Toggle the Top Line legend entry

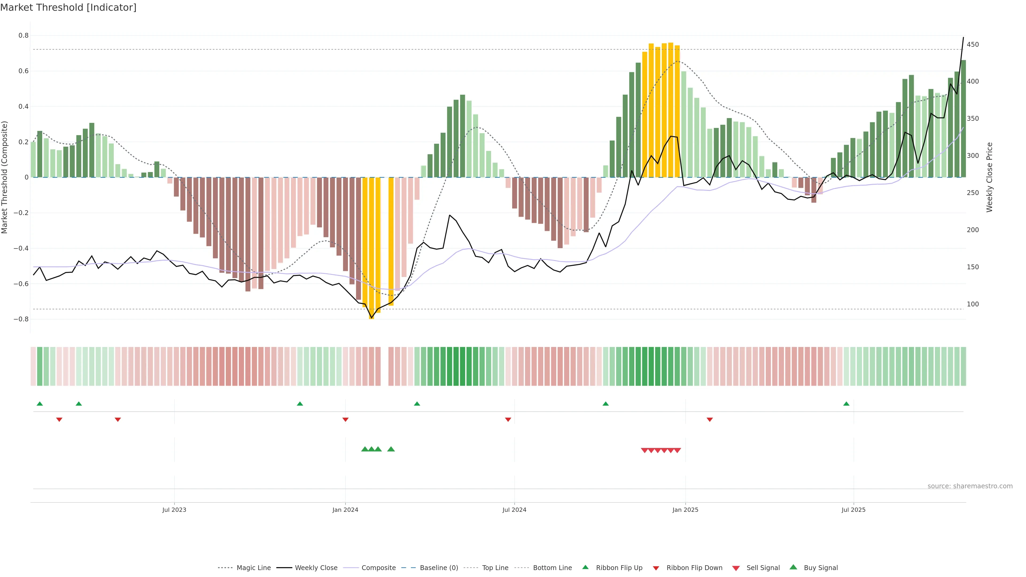click(x=495, y=568)
